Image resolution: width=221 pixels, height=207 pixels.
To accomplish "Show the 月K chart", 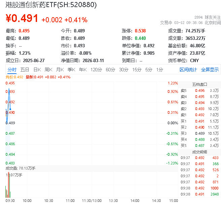I will pos(60,70).
